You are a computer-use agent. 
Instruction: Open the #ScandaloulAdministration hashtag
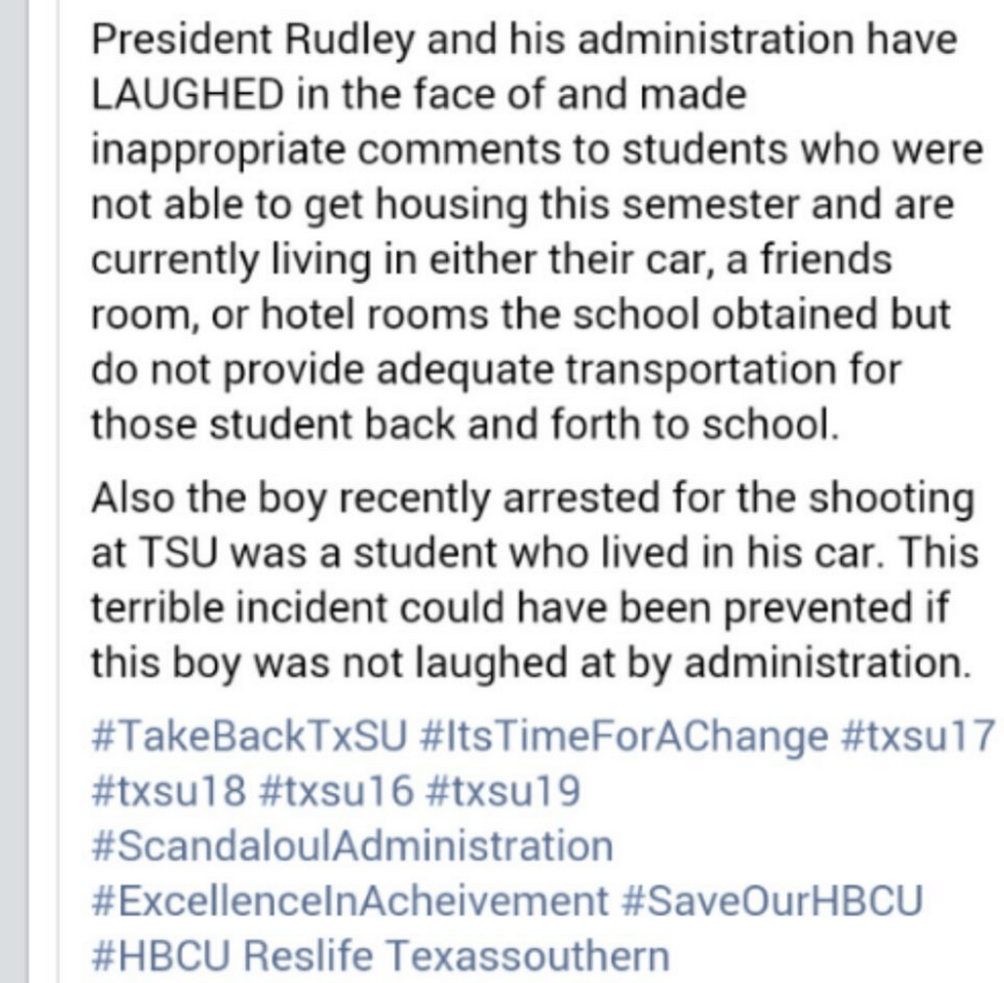[351, 845]
